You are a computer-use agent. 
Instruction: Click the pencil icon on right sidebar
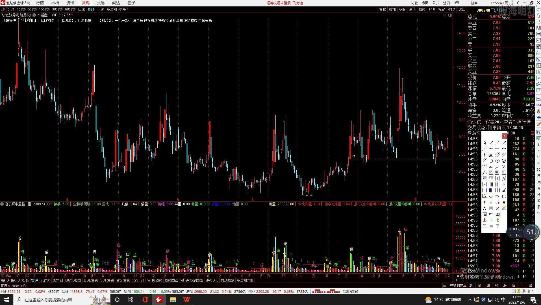pos(538,124)
